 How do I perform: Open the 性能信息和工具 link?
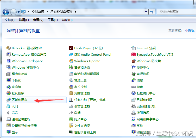85,132
